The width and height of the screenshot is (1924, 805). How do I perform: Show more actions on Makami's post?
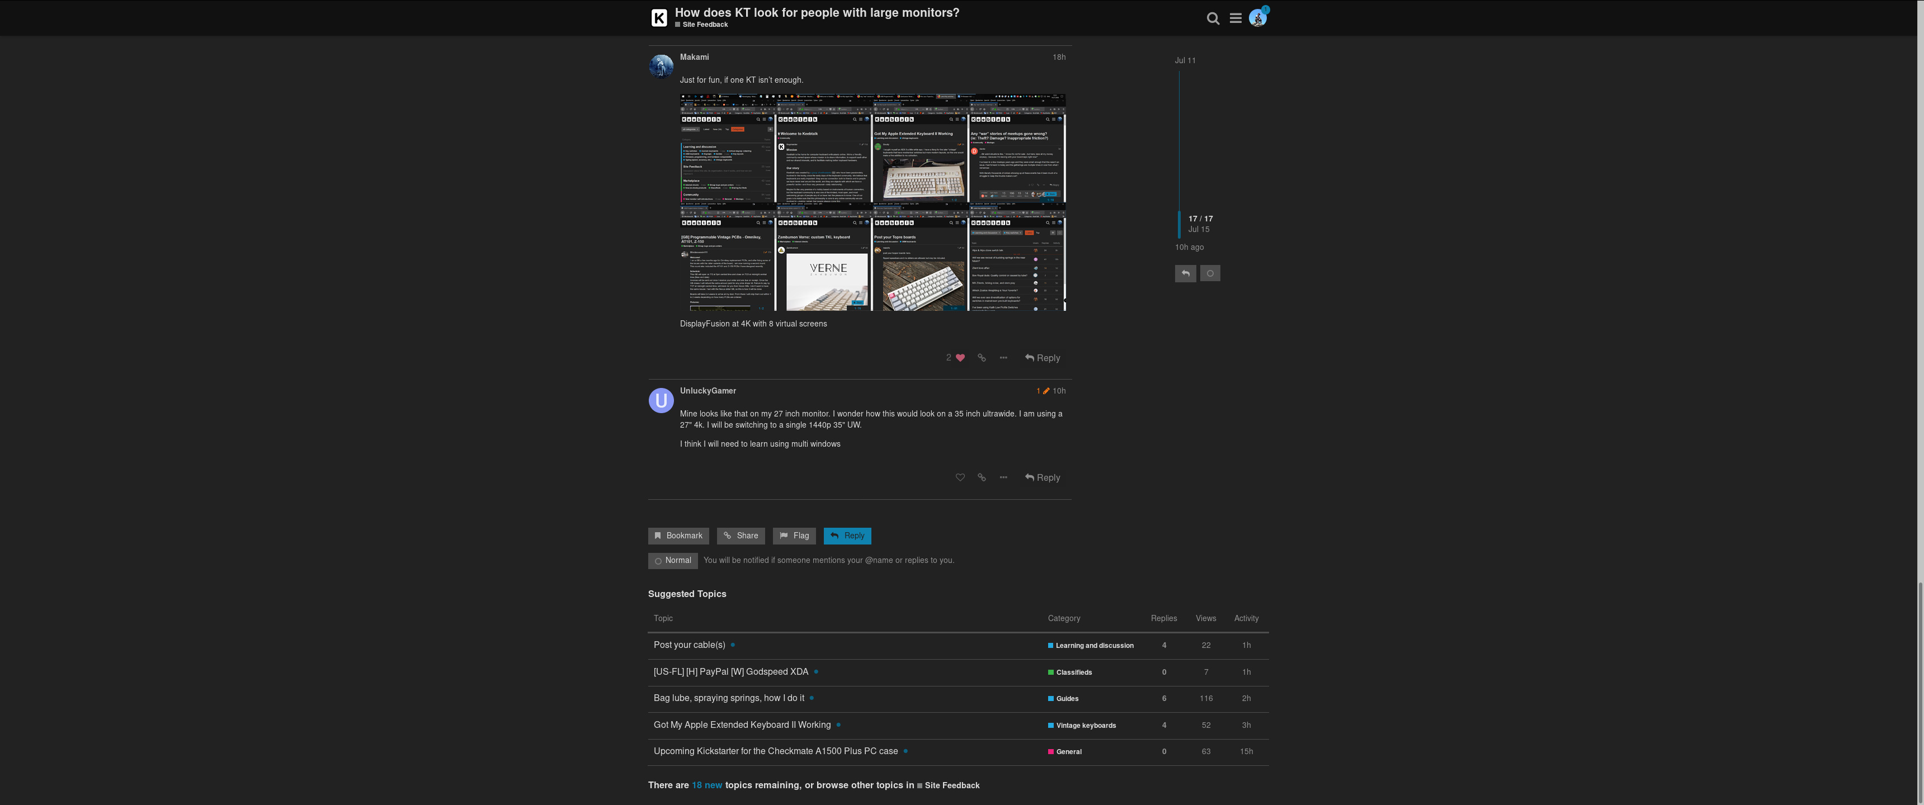1003,358
